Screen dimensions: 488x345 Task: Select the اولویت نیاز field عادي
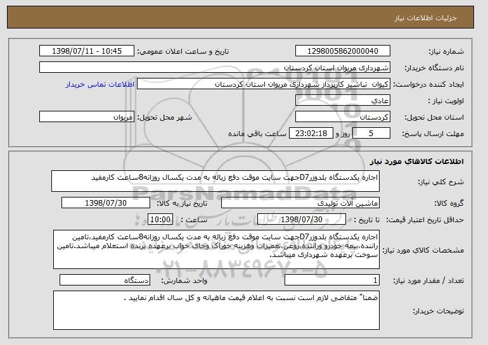tap(343, 101)
